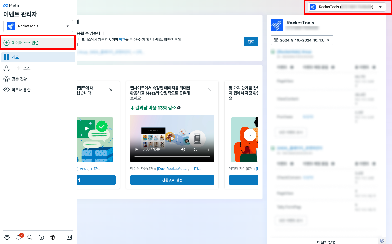
Task: Click the RocketTools logo in right panel
Action: [x=277, y=25]
